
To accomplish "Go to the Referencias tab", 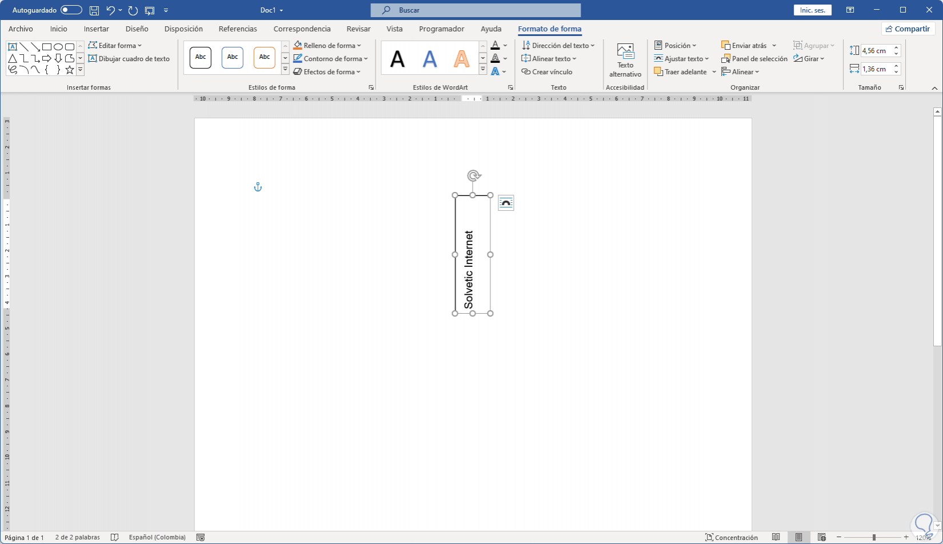I will [238, 29].
